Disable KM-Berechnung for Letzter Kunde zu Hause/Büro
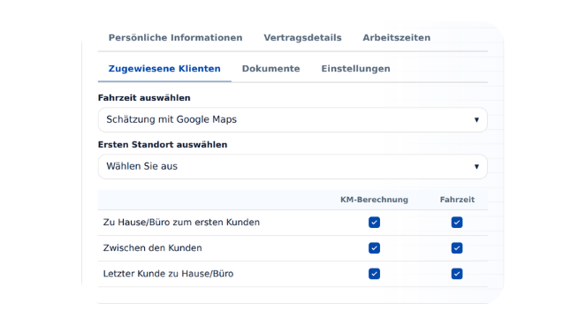586x326 pixels. (374, 274)
